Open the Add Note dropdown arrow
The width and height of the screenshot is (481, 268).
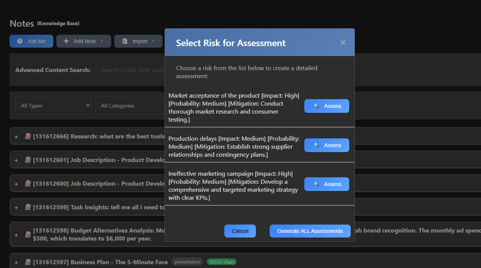102,41
